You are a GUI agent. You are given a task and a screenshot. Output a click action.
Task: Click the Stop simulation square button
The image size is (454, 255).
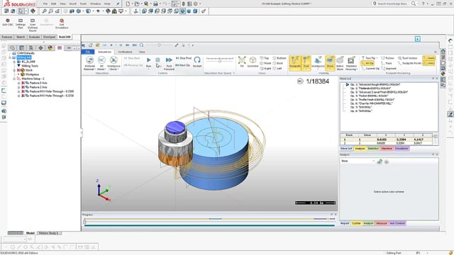coord(157,60)
